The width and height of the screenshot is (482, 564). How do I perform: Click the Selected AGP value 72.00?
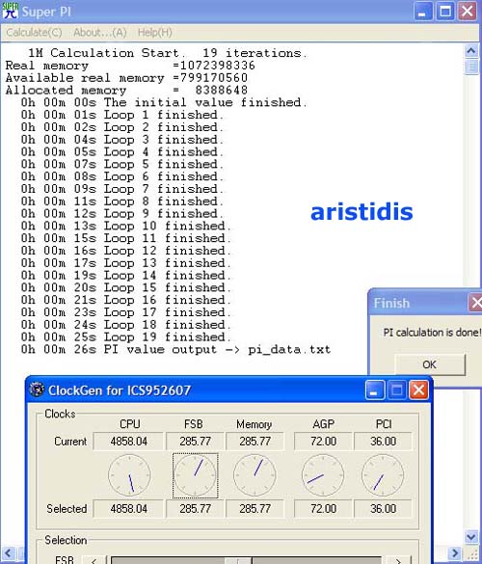coord(323,509)
